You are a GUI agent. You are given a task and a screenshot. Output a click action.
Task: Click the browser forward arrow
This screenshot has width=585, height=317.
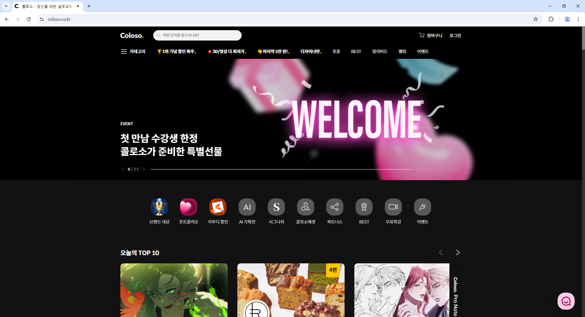pos(18,19)
